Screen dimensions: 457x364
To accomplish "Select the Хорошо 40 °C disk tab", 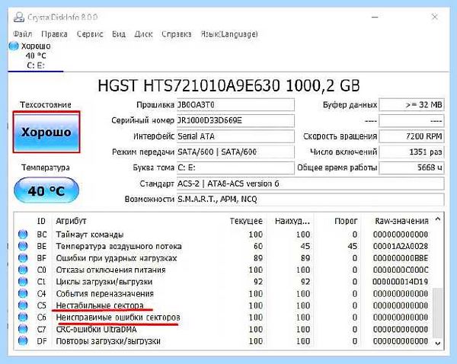I will [35, 56].
